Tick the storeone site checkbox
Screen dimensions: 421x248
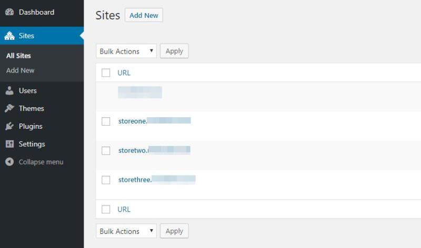[x=106, y=121]
